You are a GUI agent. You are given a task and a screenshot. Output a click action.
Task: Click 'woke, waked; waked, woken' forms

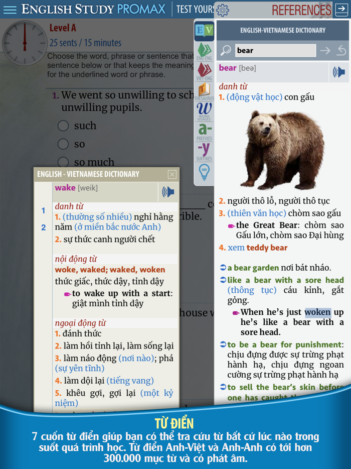coord(110,270)
